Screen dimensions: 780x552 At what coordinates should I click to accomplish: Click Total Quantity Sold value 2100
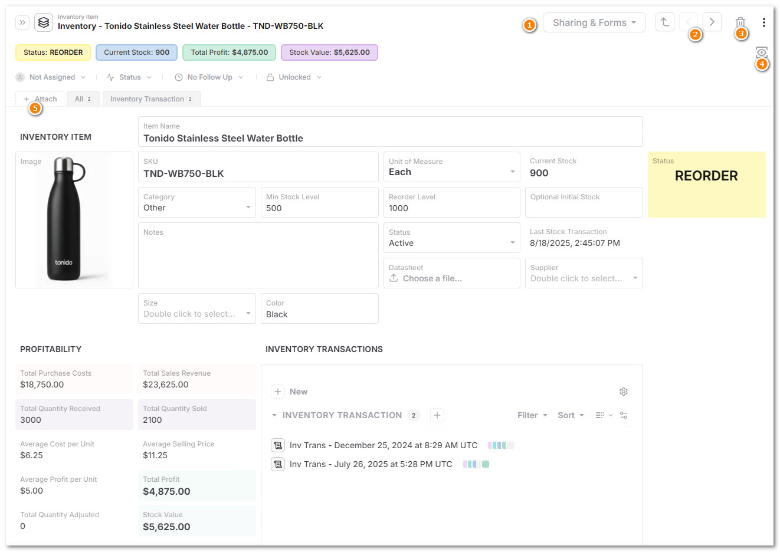click(152, 420)
